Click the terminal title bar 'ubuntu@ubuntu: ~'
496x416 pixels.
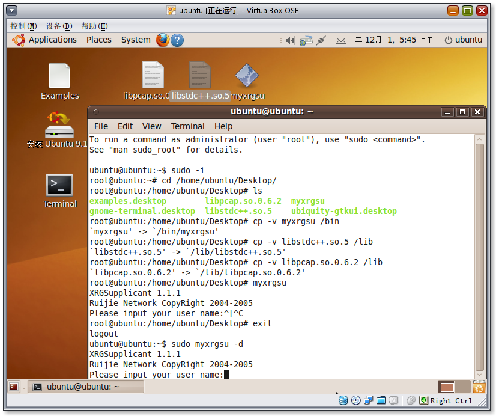pyautogui.click(x=272, y=112)
